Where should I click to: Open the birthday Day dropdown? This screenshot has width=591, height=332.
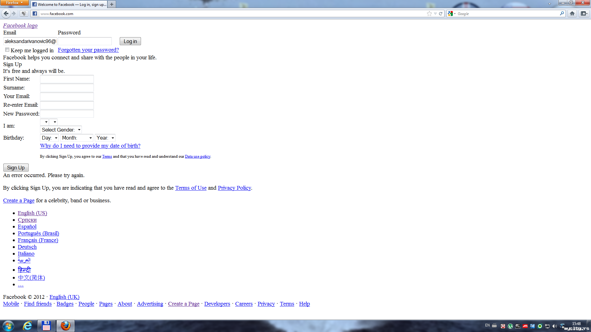[x=49, y=138]
